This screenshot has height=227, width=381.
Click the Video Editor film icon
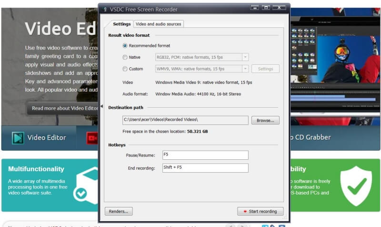click(18, 138)
